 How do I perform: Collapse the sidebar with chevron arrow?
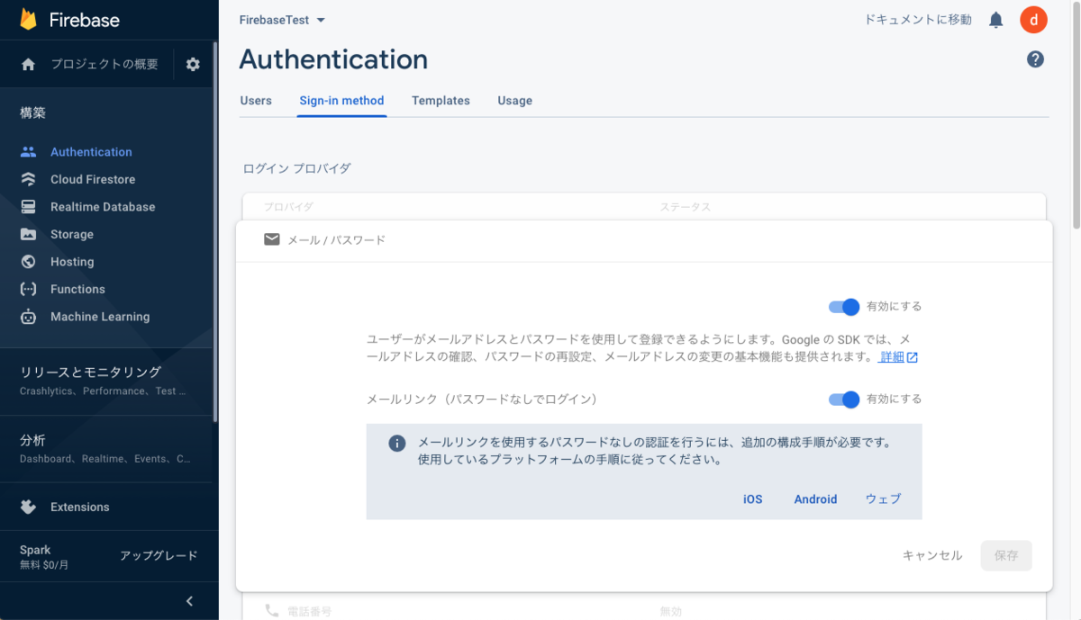tap(189, 601)
